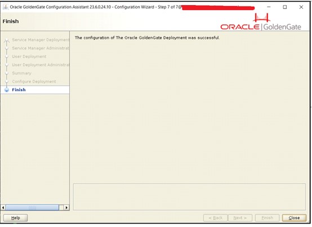Click the Oracle GoldenGate bridge logo

click(261, 18)
